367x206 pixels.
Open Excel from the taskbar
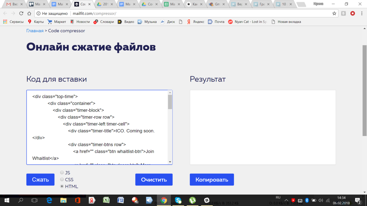tap(106, 200)
